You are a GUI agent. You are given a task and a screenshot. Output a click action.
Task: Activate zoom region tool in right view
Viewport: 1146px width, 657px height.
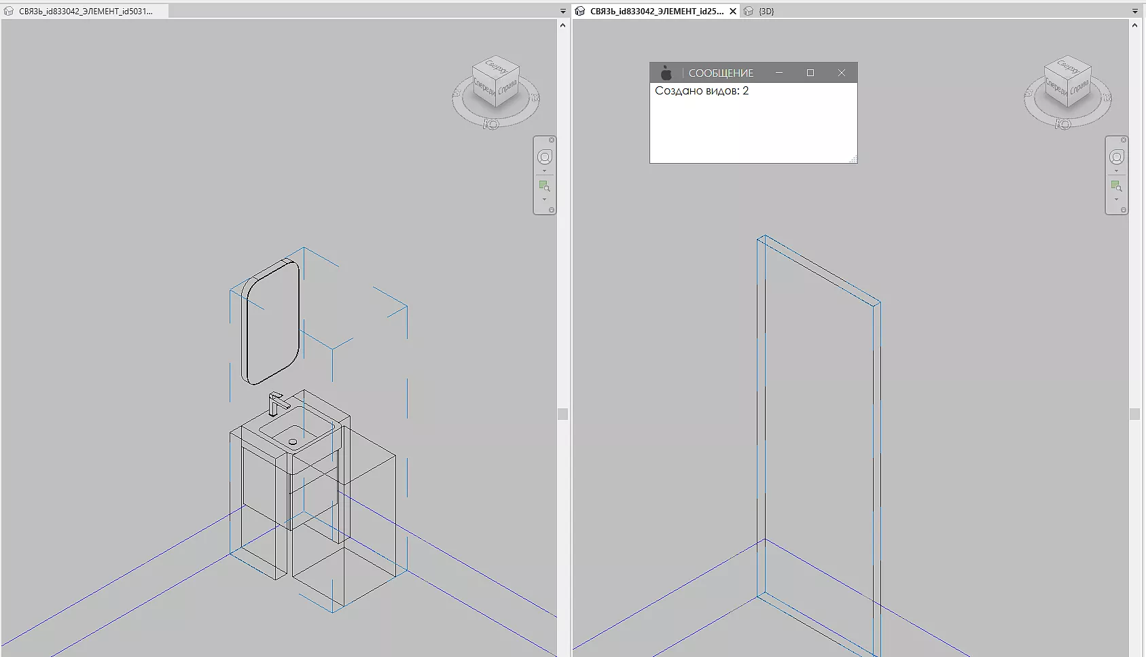[1116, 185]
